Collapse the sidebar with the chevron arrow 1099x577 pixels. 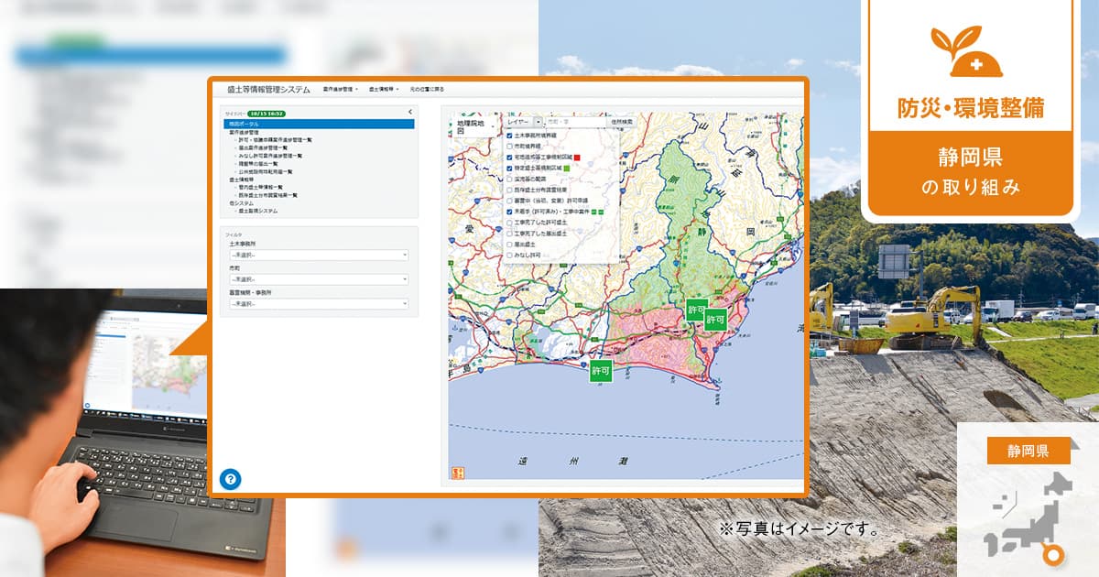[x=409, y=112]
